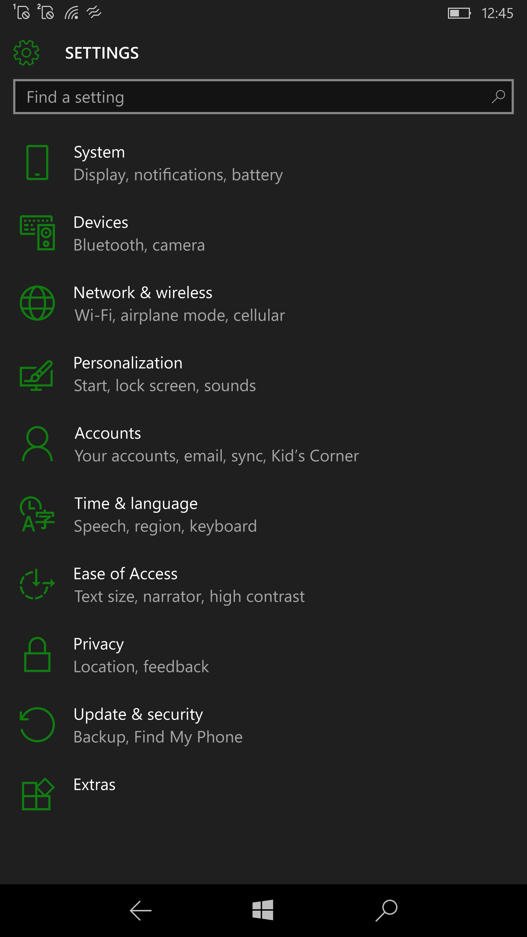Tap the back arrow navigation button
The image size is (527, 937).
coord(141,910)
